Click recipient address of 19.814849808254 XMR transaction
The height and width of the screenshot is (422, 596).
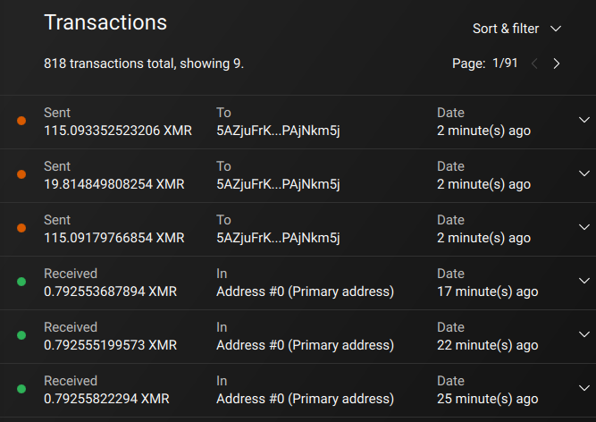click(x=278, y=184)
